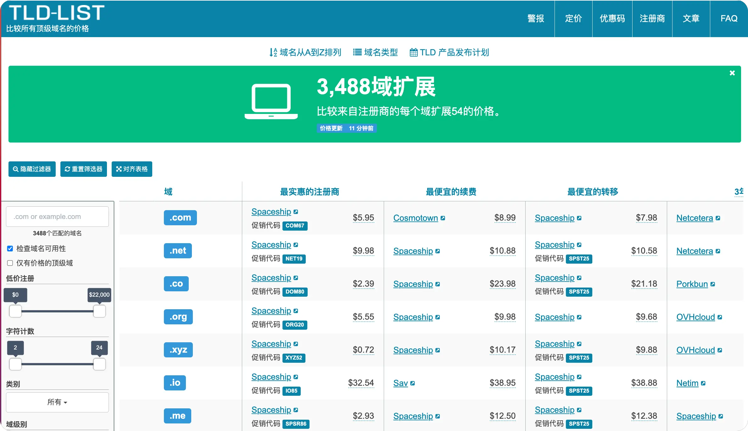This screenshot has height=431, width=748.
Task: Click the .com registration price $5.95
Action: click(x=363, y=218)
